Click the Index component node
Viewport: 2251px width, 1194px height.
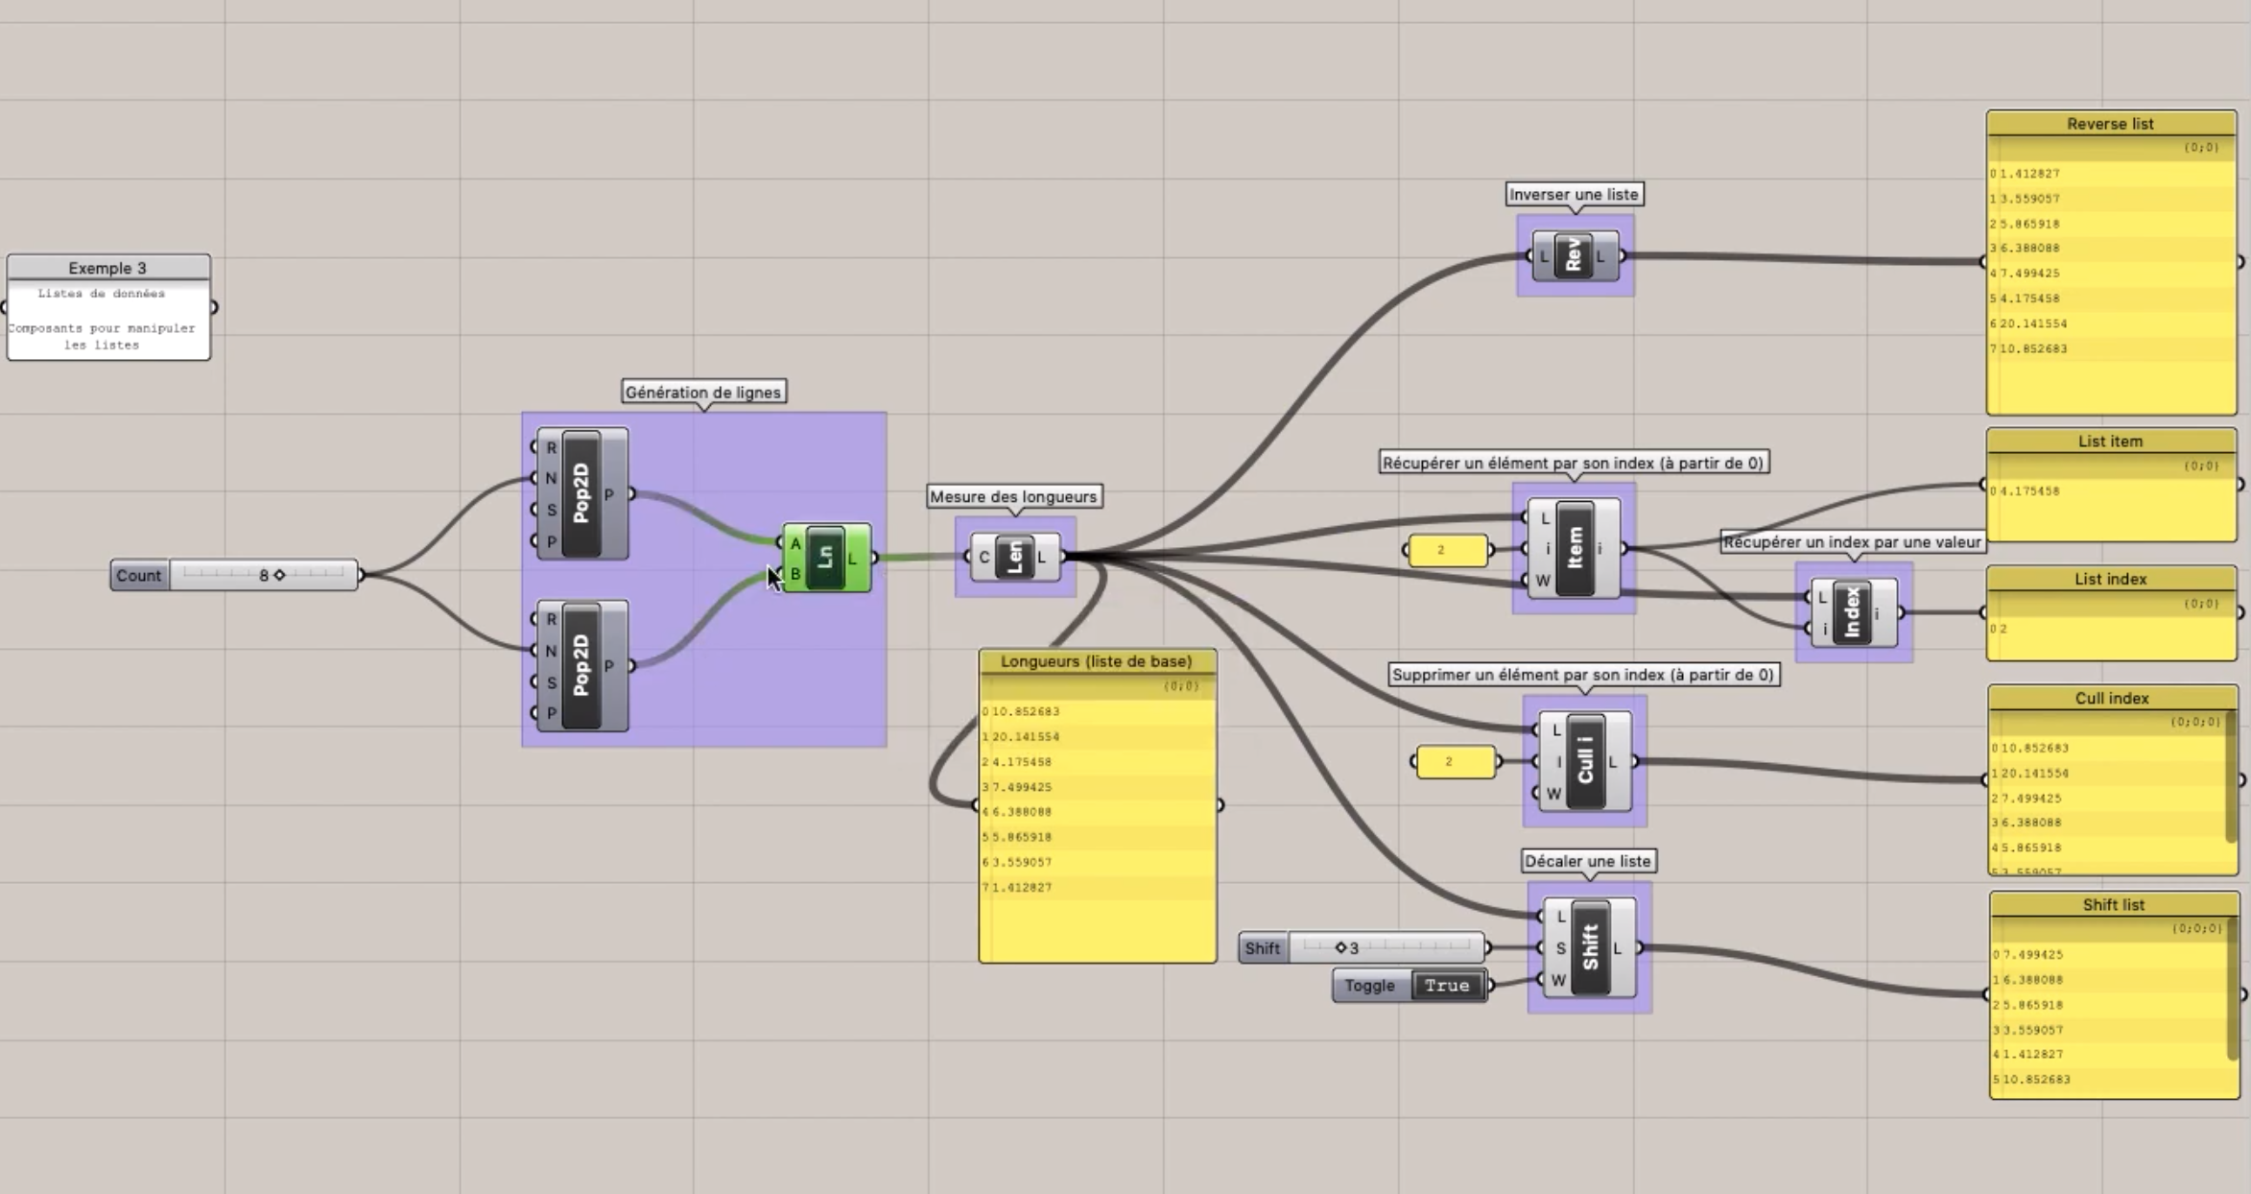1852,612
